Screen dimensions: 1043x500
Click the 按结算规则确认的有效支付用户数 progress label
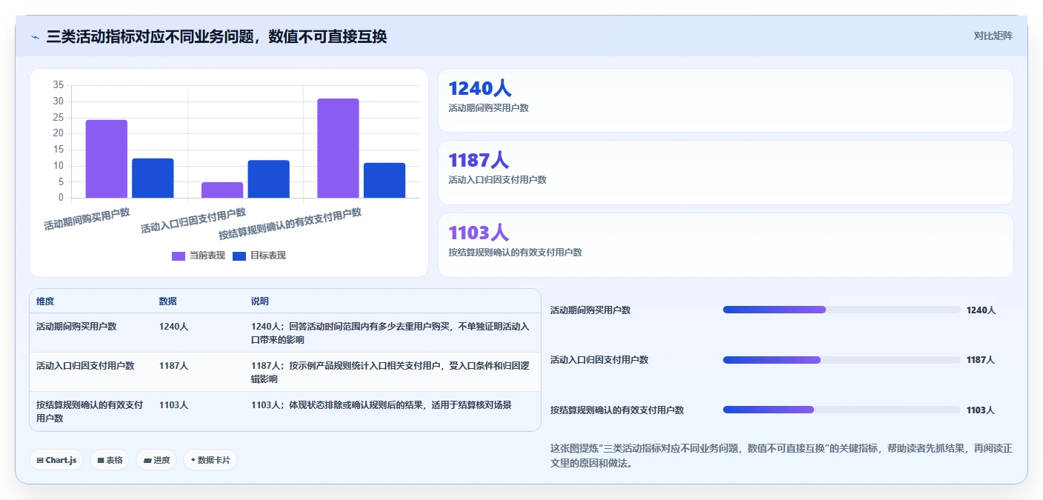[617, 410]
